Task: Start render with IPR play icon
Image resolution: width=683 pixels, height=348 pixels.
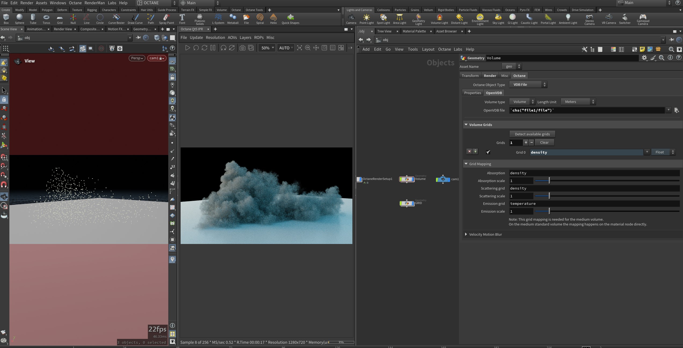Action: point(188,48)
